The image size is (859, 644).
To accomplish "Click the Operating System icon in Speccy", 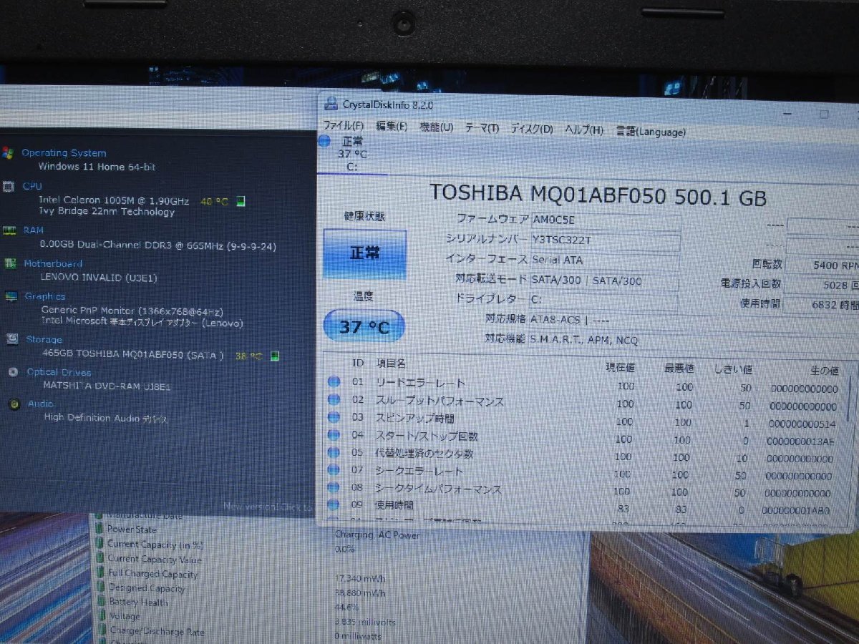I will (x=8, y=152).
